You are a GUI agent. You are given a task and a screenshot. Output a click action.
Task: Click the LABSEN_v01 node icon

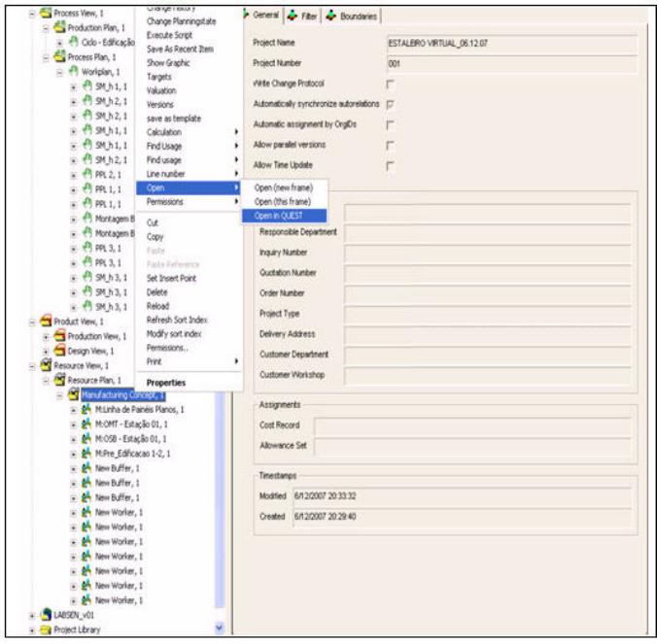46,616
